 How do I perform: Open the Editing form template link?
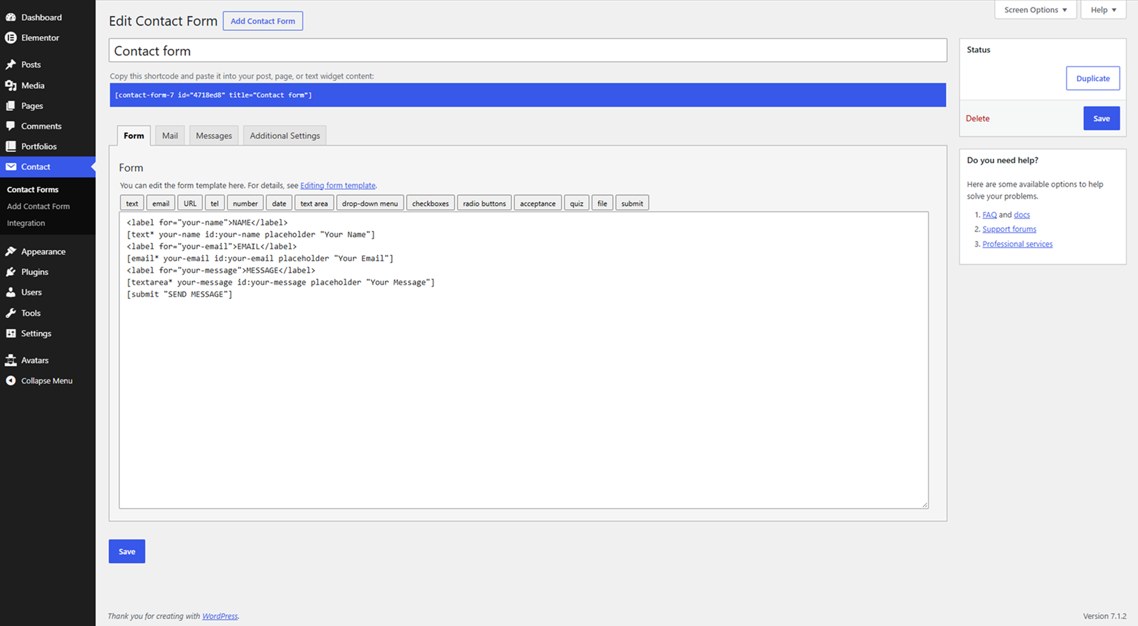(x=338, y=185)
